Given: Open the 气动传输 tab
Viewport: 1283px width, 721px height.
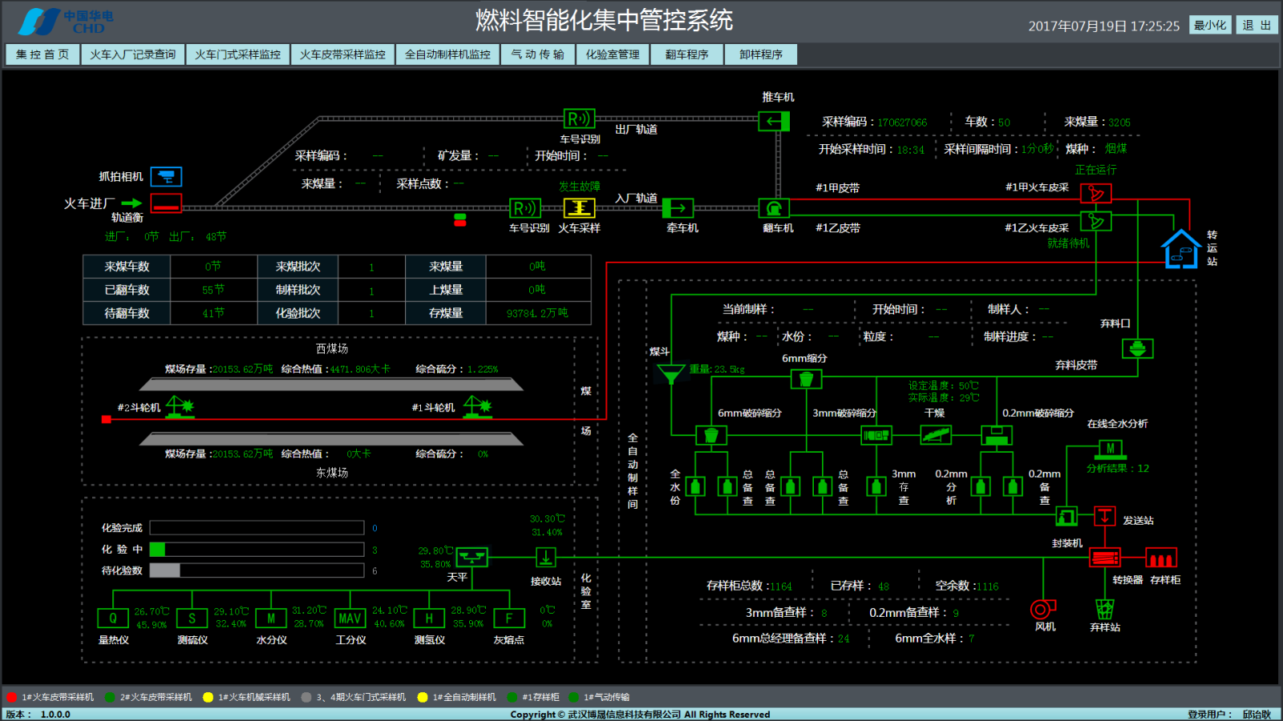Looking at the screenshot, I should click(537, 54).
